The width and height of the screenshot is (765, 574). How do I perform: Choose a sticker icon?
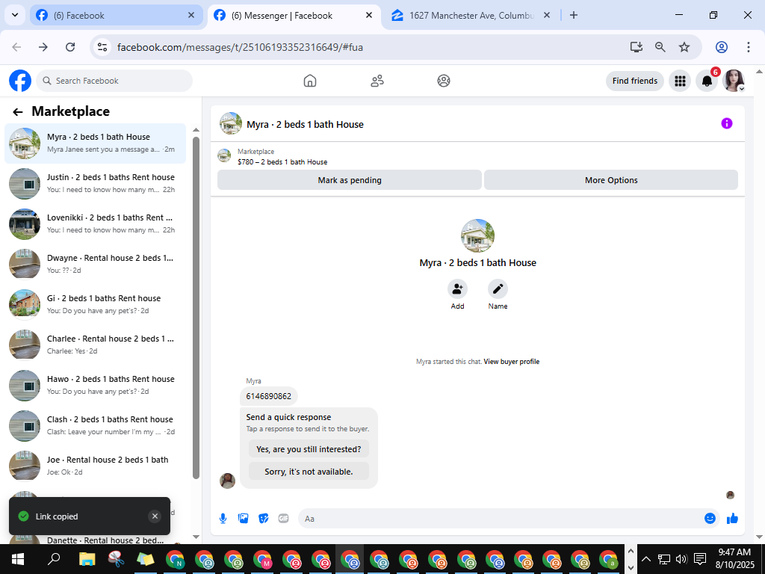pos(264,519)
